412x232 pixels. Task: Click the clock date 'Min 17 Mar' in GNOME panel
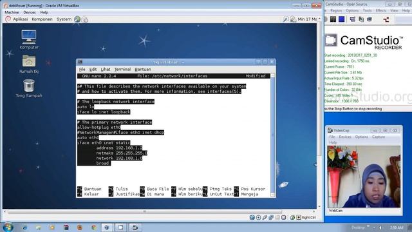pyautogui.click(x=308, y=19)
